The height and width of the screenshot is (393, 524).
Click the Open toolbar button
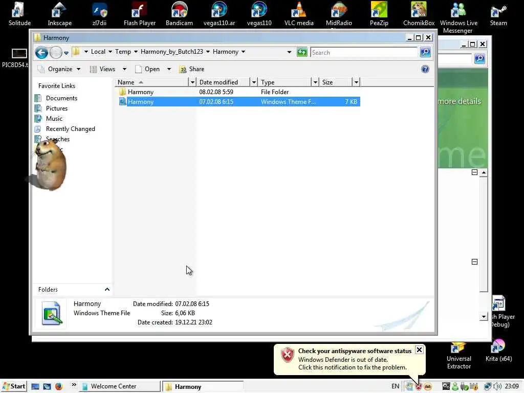[x=147, y=69]
